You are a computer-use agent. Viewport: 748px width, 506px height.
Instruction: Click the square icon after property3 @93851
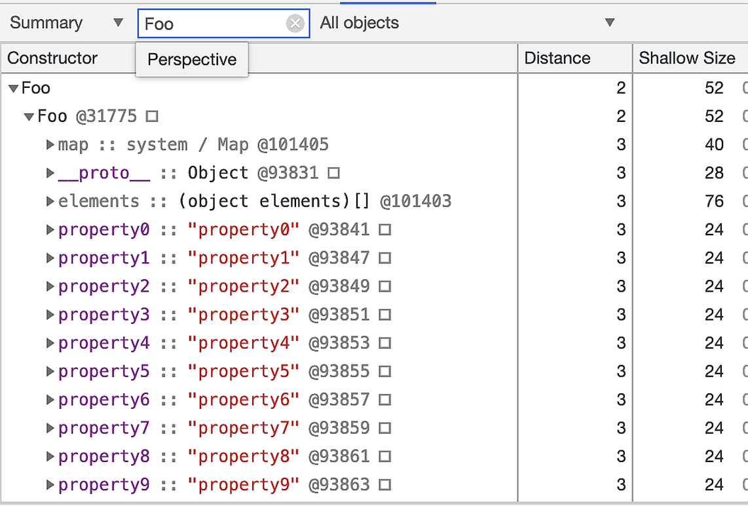pos(385,315)
